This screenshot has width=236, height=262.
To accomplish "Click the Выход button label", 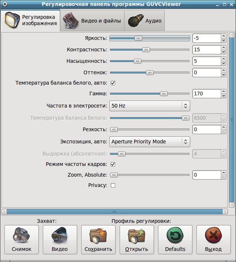I will click(x=213, y=249).
